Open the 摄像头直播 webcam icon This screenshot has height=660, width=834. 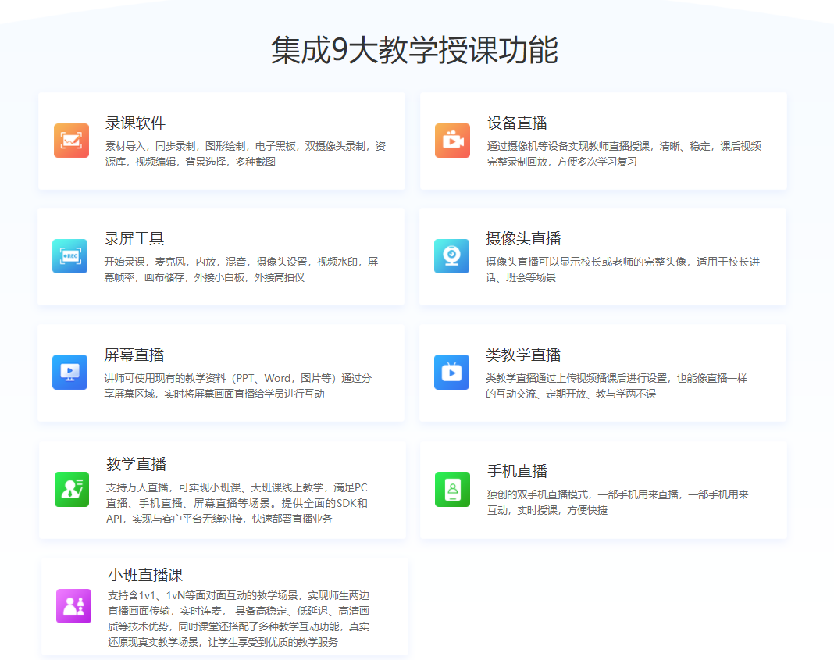[451, 255]
